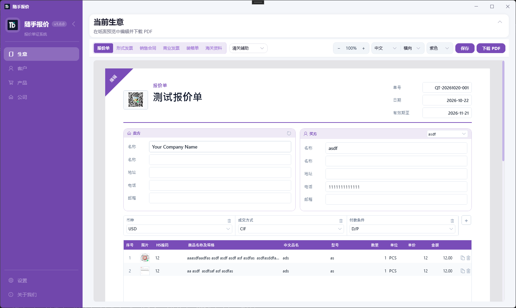The image size is (516, 308).
Task: Open 关于我们 from the sidebar
Action: 41,295
